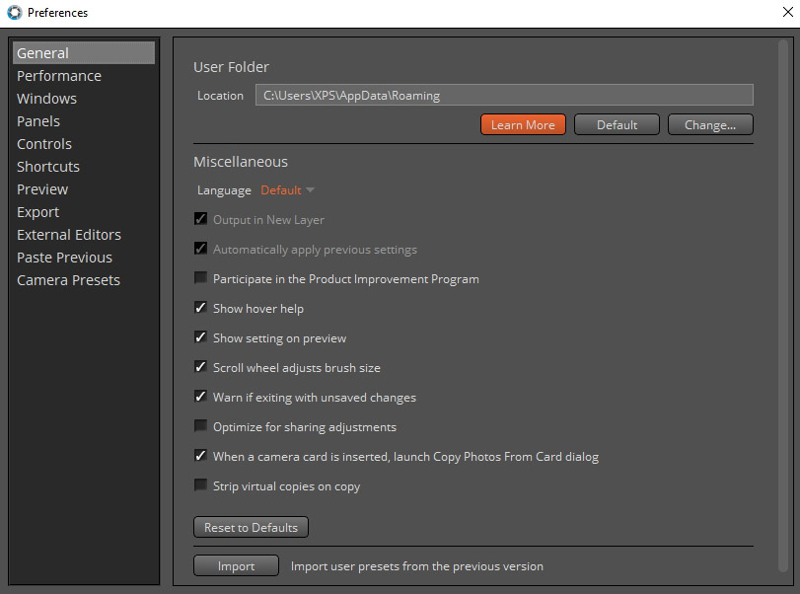The width and height of the screenshot is (800, 594).
Task: Select the Preview preferences category
Action: (x=42, y=188)
